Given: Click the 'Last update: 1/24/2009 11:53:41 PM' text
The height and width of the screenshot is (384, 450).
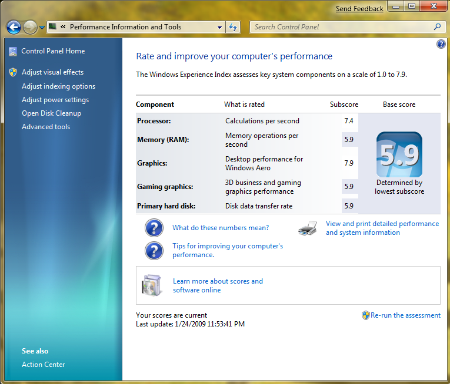Looking at the screenshot, I should [x=190, y=324].
